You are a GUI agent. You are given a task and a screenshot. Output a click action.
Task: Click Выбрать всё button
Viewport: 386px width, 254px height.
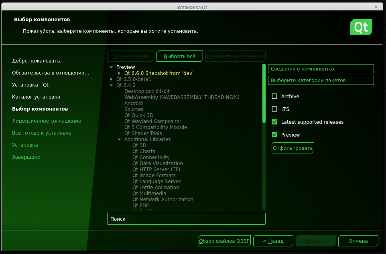coord(180,56)
